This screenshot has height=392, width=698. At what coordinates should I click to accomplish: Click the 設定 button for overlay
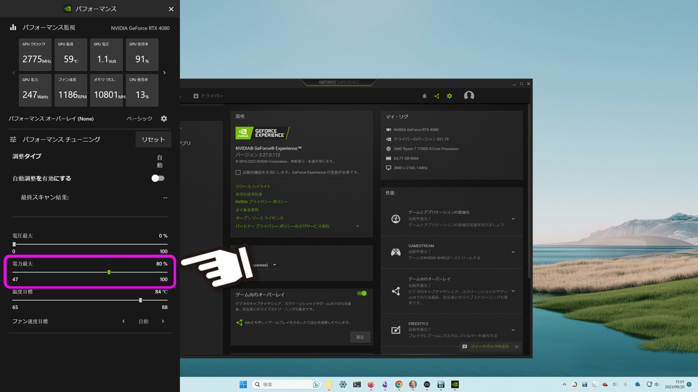(360, 337)
